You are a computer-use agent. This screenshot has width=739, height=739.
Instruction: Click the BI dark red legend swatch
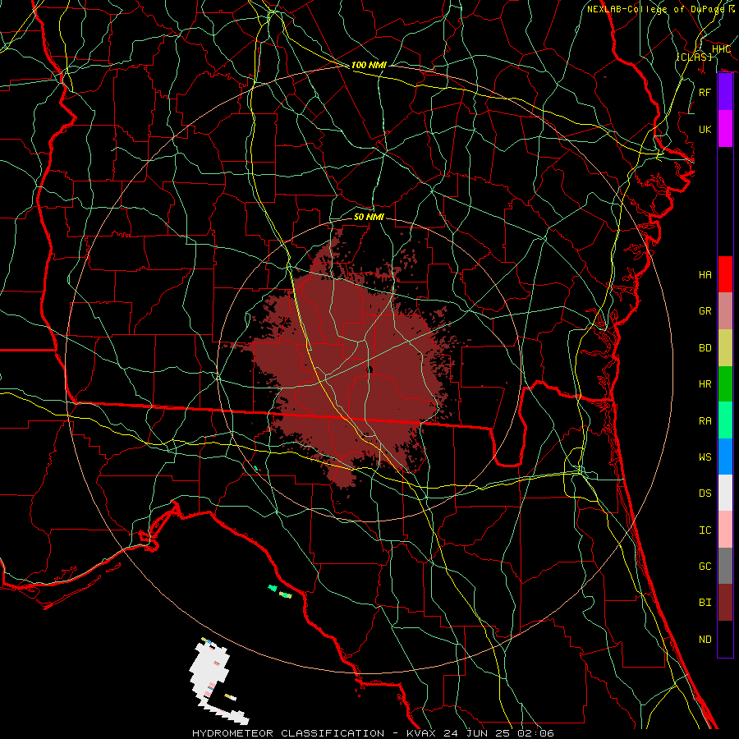[x=725, y=603]
